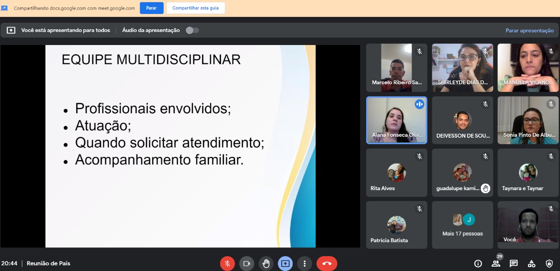Raise hand using the hand icon
The height and width of the screenshot is (271, 560).
pos(266,264)
